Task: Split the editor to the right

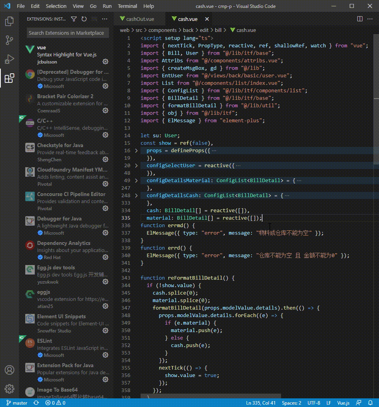Action: point(360,19)
